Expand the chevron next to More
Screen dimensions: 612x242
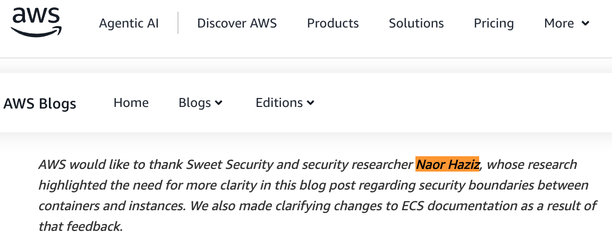[585, 23]
